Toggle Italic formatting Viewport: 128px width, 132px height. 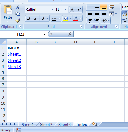pyautogui.click(x=36, y=18)
